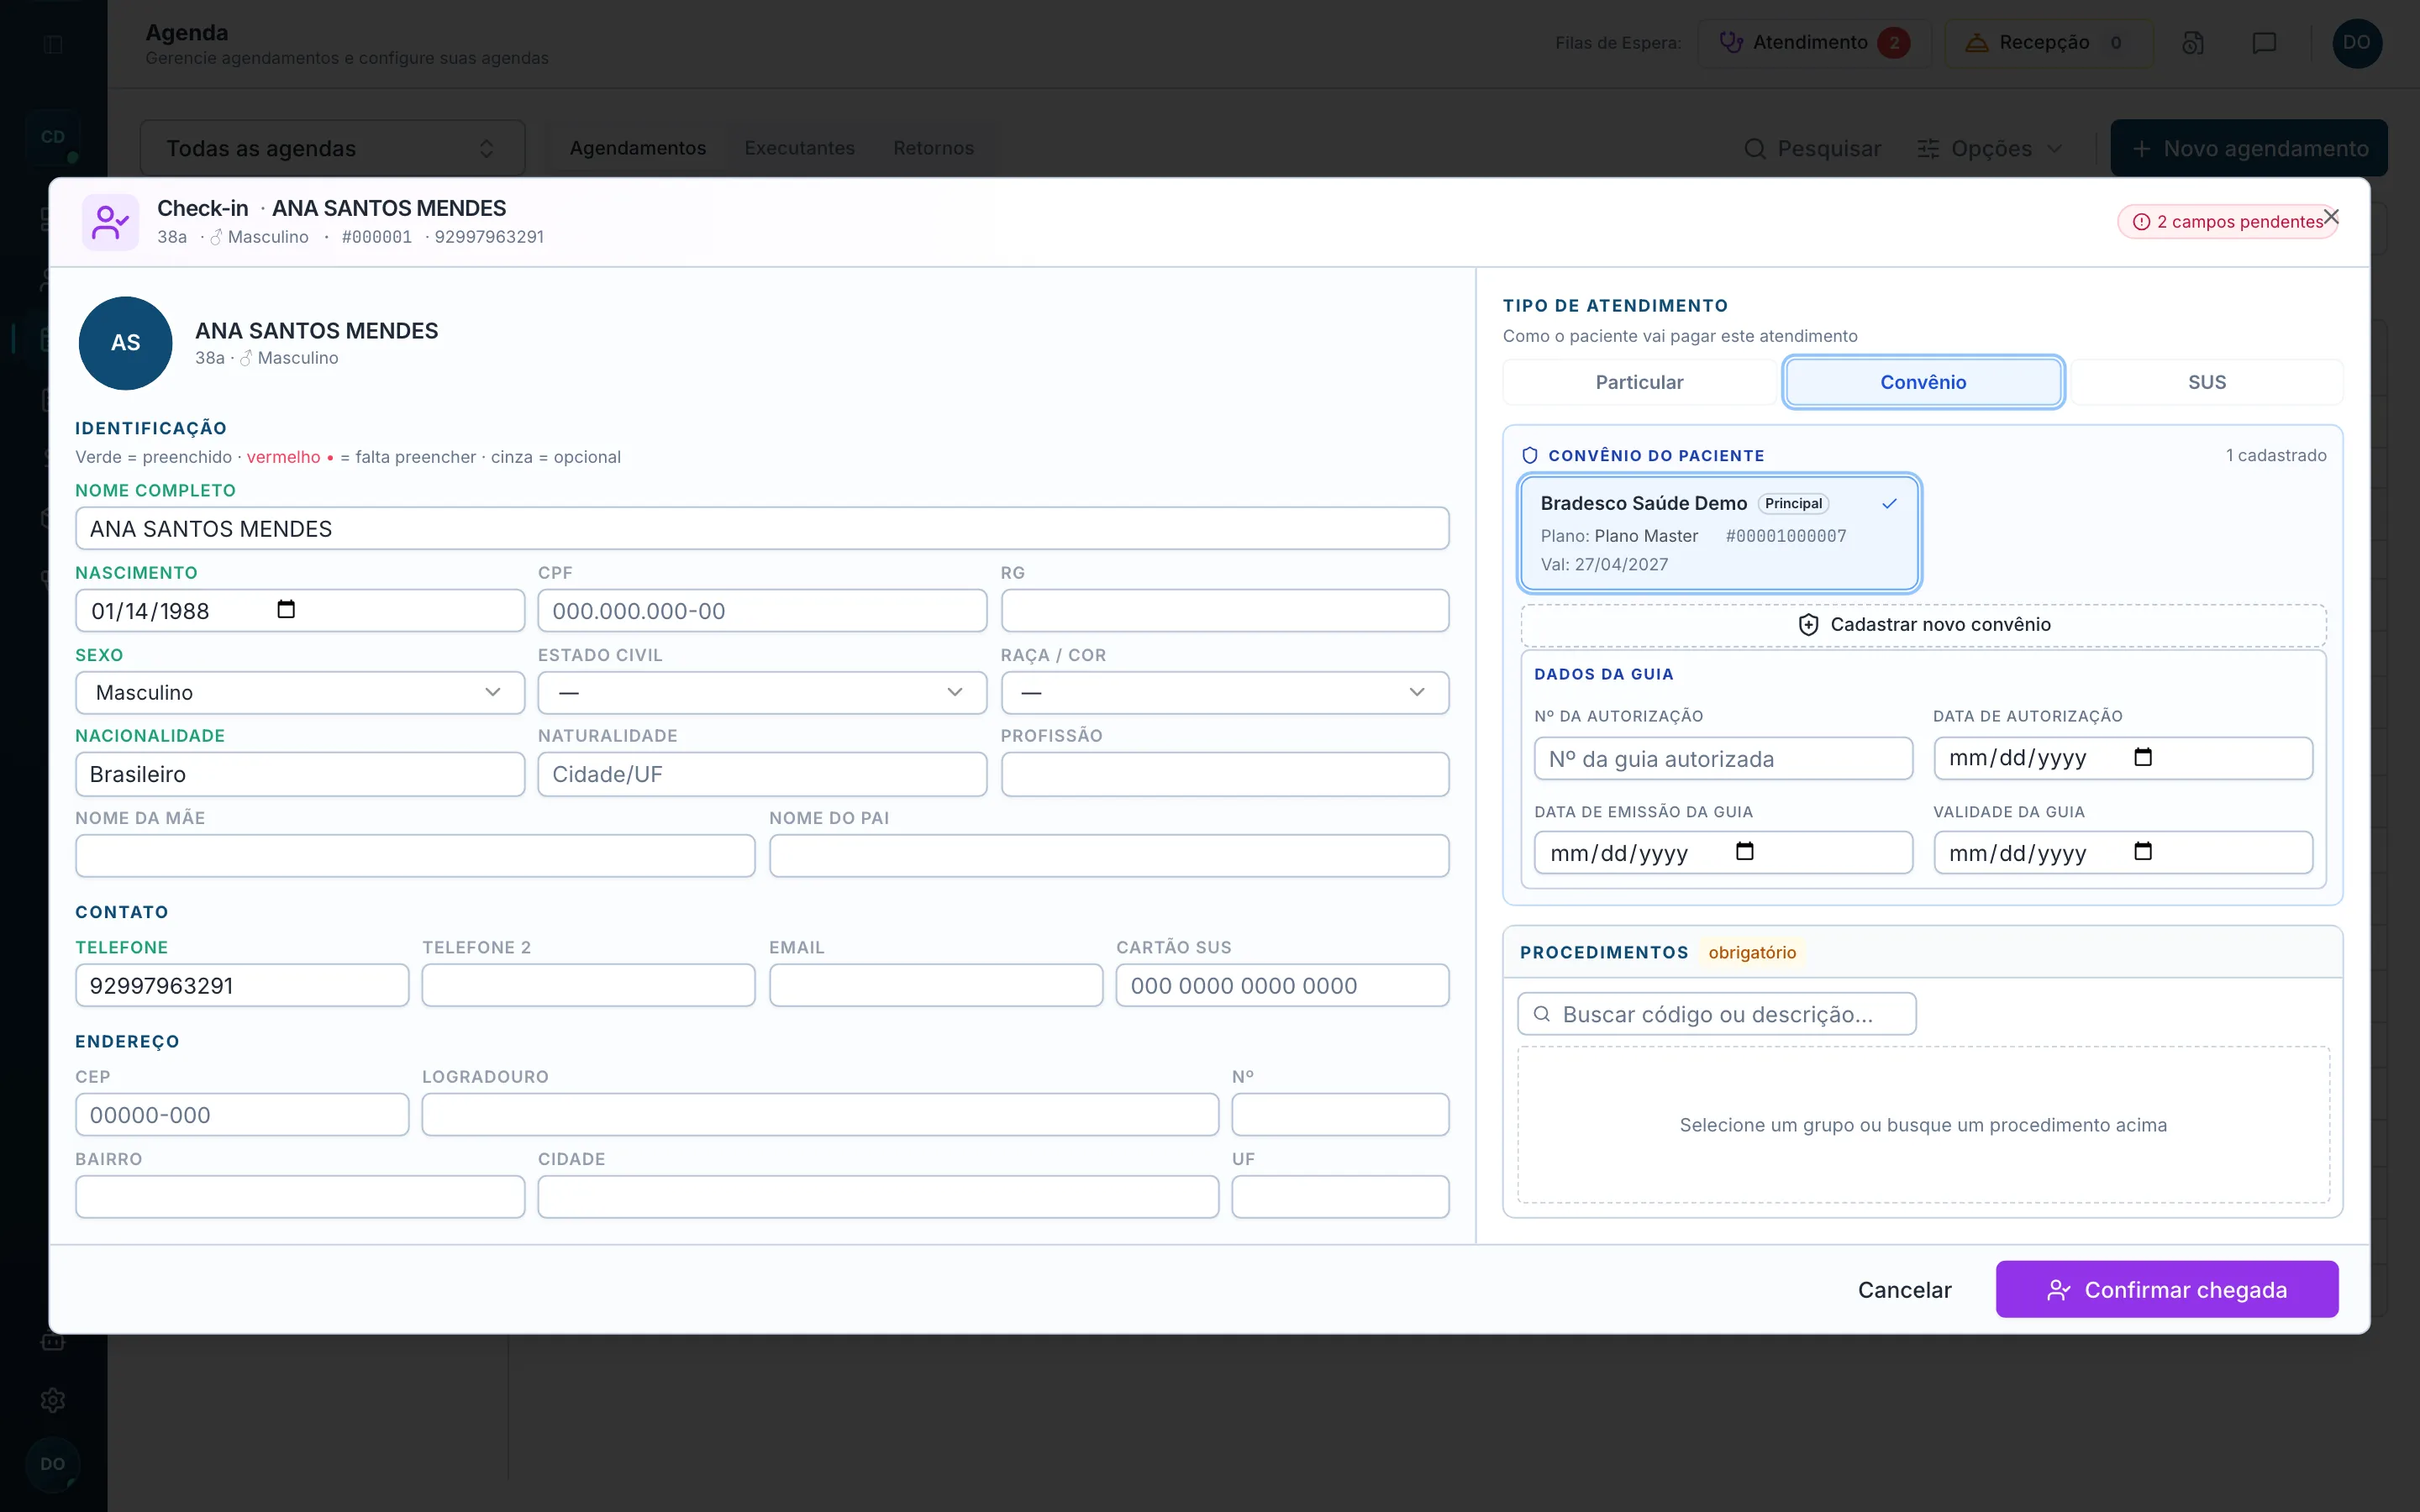Image resolution: width=2420 pixels, height=1512 pixels.
Task: Click the CD workspace badge in sidebar
Action: [x=53, y=137]
